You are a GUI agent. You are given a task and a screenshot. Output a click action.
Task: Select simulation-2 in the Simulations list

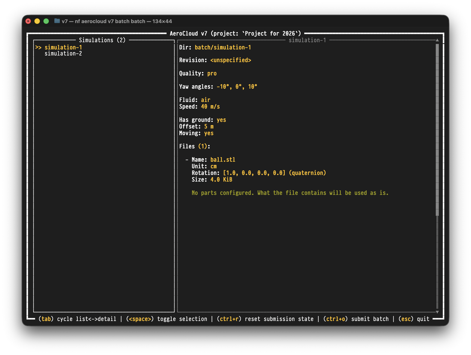click(x=63, y=54)
